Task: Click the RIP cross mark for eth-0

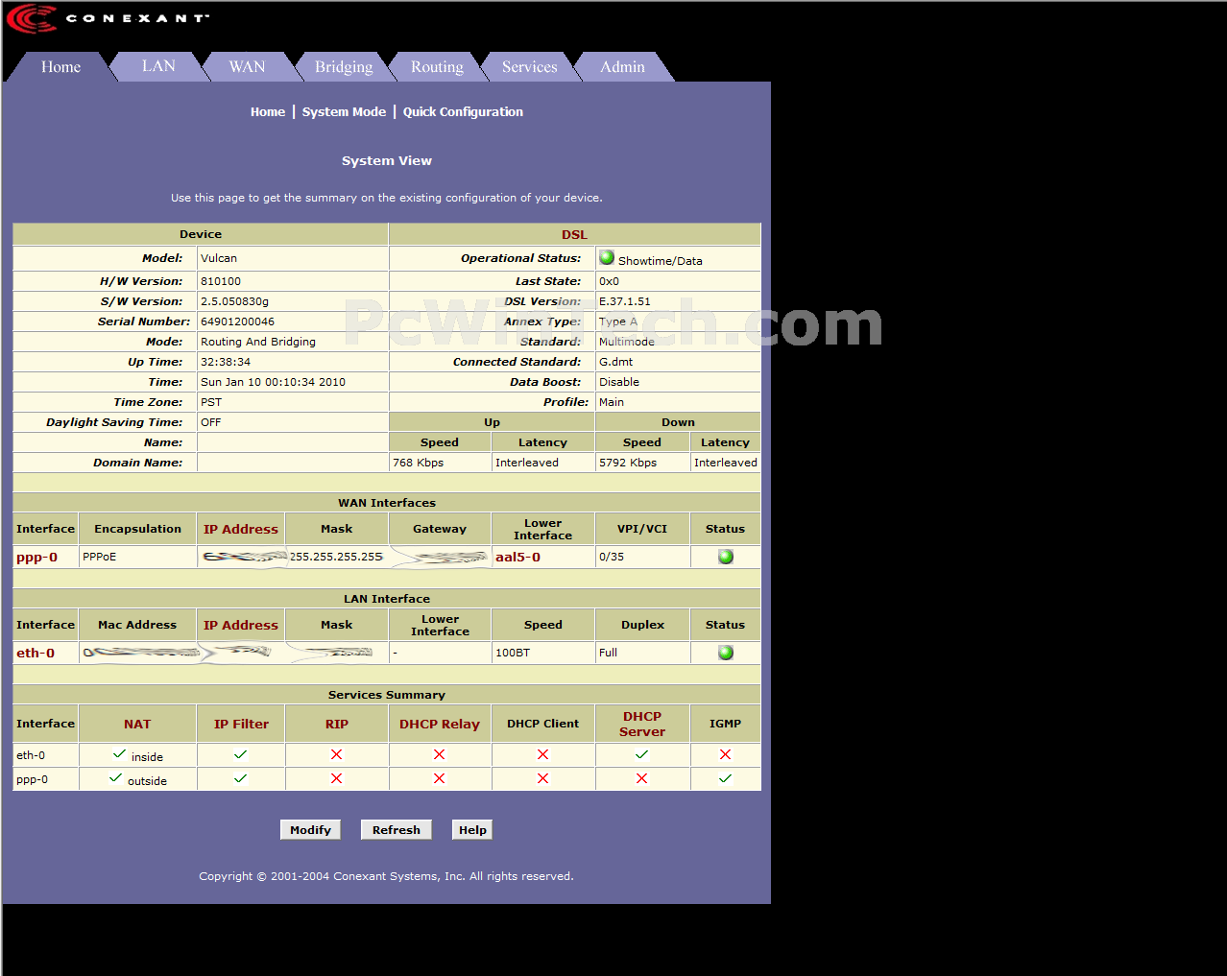Action: (x=336, y=754)
